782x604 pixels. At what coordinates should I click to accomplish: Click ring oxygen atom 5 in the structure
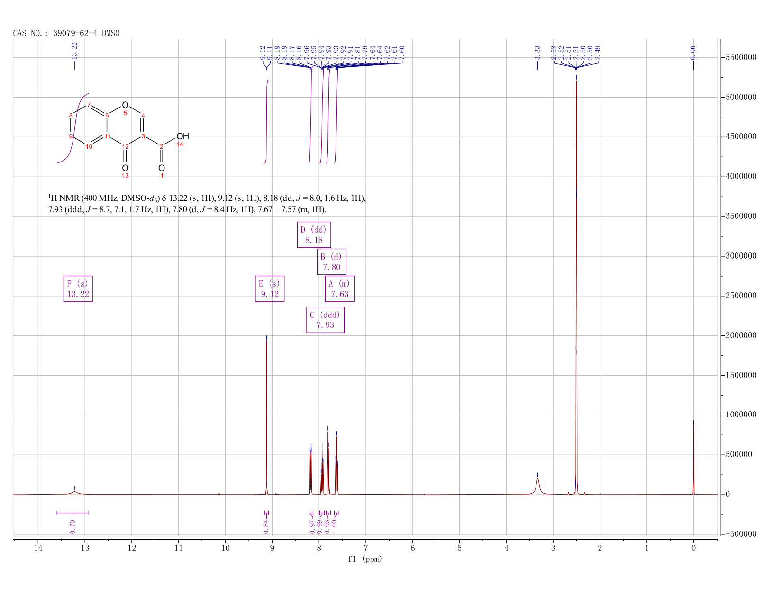coord(125,105)
